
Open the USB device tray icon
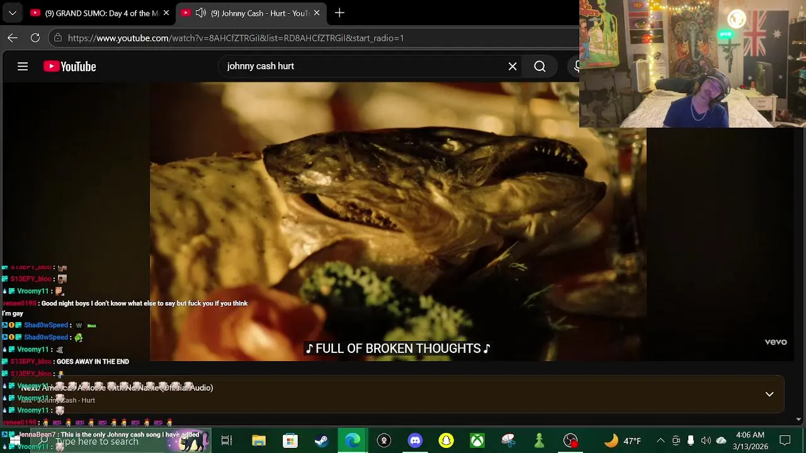click(691, 440)
